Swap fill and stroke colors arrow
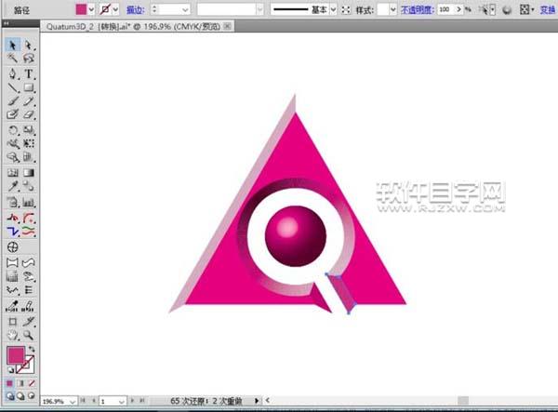Image resolution: width=558 pixels, height=412 pixels. point(32,350)
